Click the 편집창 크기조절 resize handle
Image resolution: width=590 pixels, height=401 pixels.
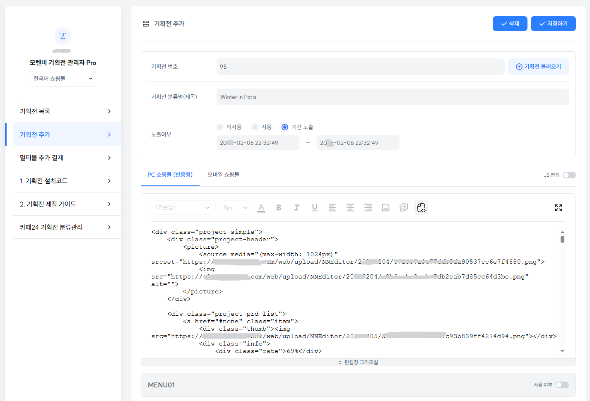[x=358, y=363]
